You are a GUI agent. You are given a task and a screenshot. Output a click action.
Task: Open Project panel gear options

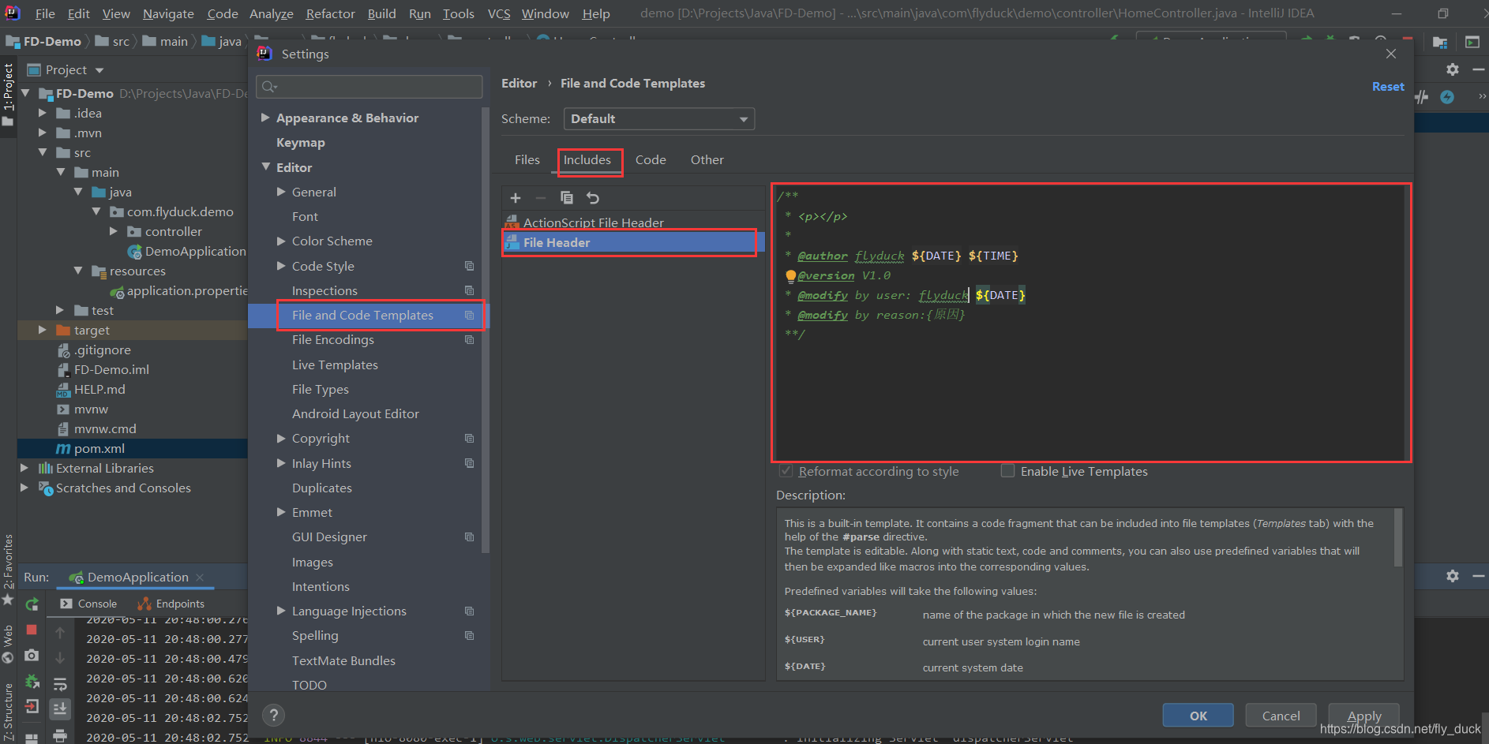1452,69
